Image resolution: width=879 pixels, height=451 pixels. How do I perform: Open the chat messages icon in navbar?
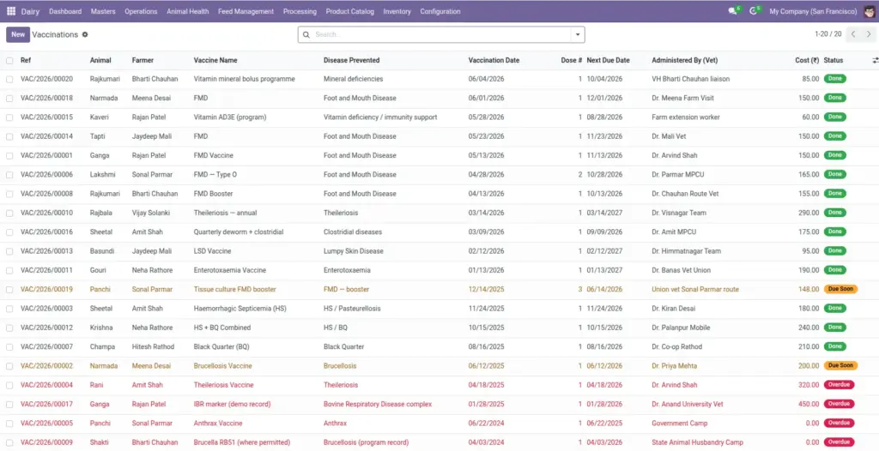coord(733,11)
